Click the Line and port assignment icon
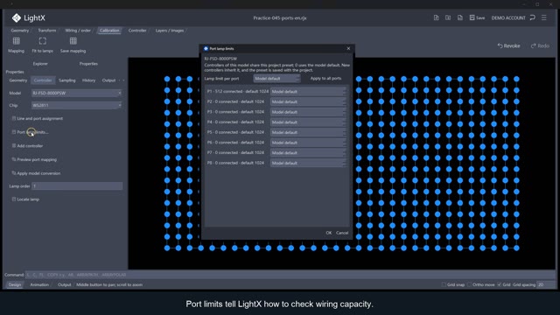Image resolution: width=560 pixels, height=315 pixels. (x=14, y=118)
